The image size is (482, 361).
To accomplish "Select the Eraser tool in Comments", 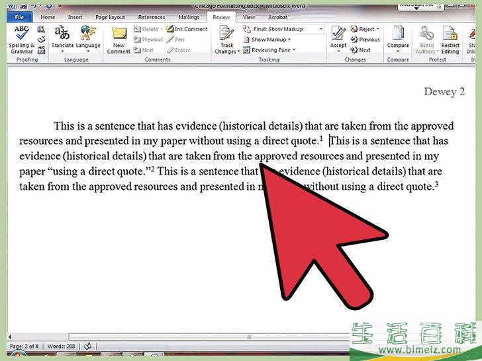I will [x=178, y=50].
